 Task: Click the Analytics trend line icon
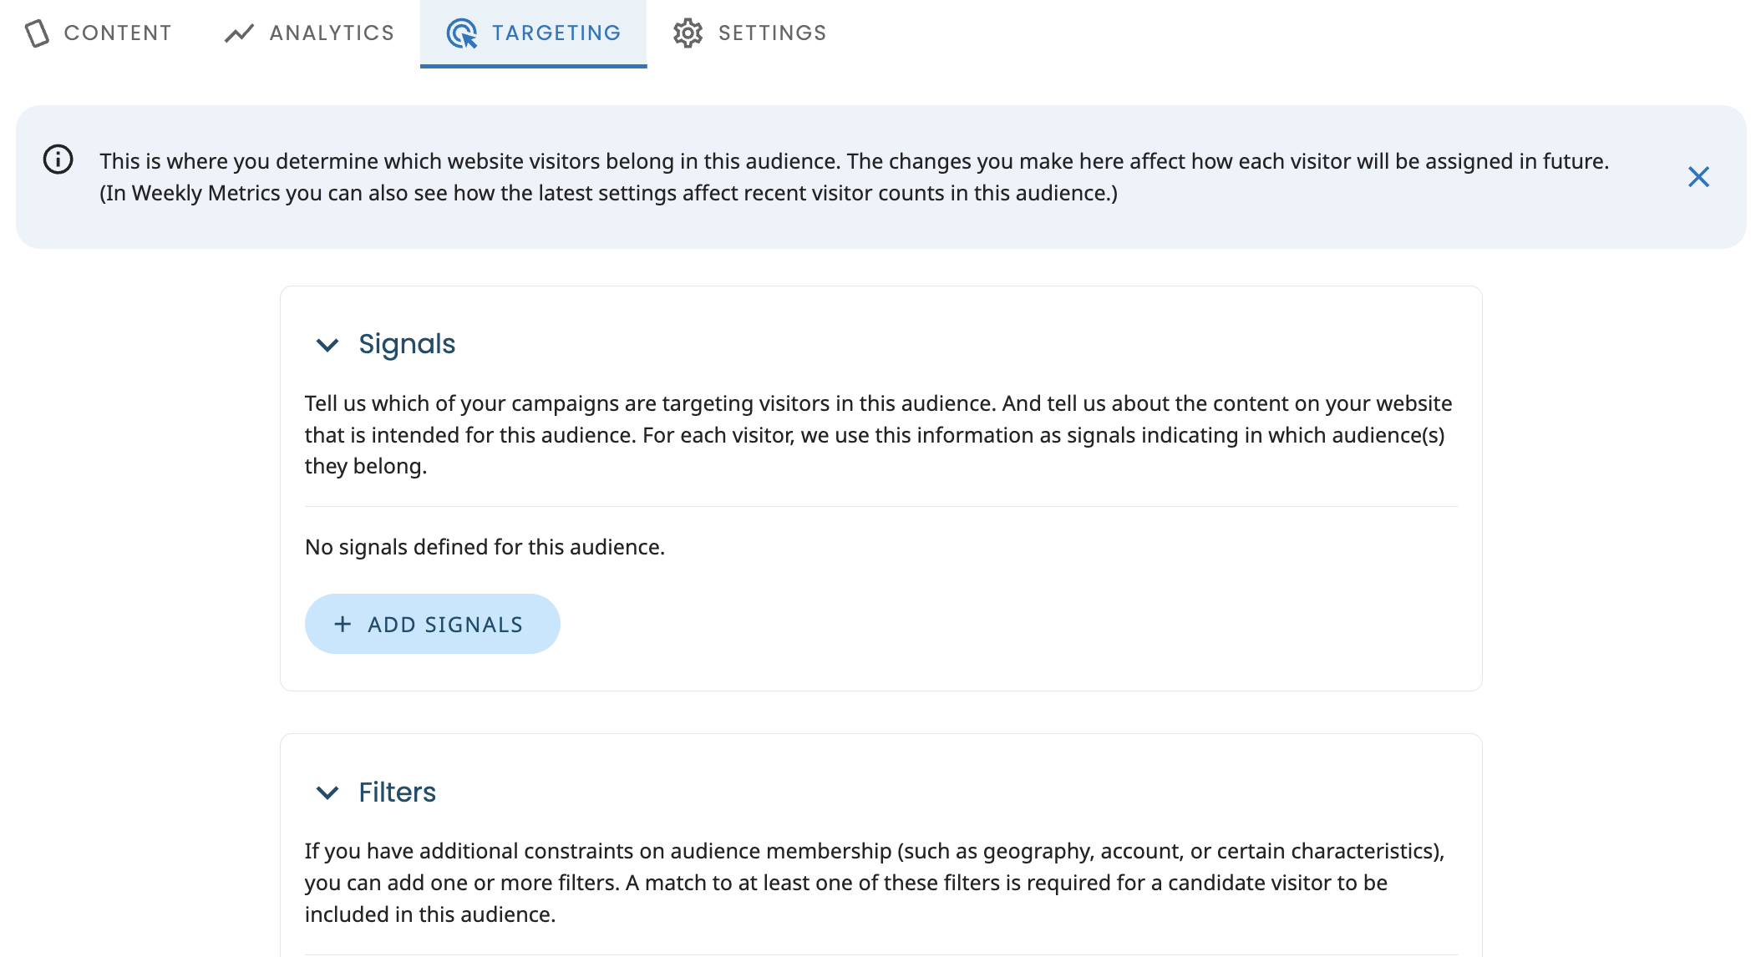pyautogui.click(x=239, y=33)
